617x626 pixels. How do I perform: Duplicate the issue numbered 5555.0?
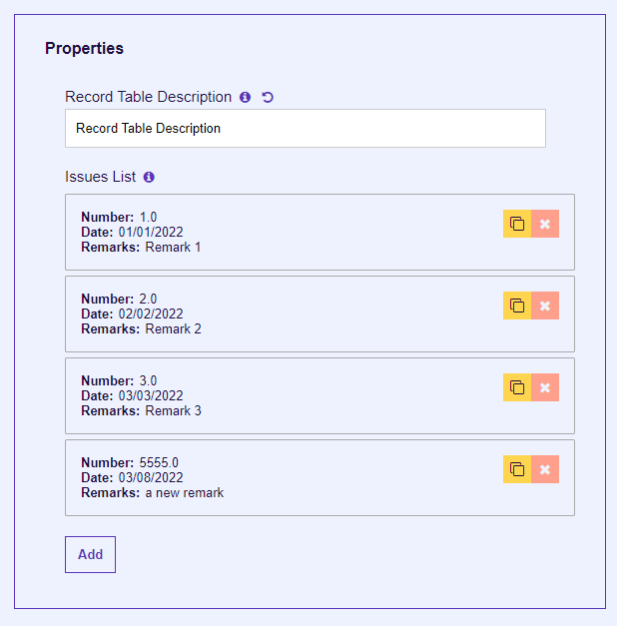pyautogui.click(x=517, y=469)
